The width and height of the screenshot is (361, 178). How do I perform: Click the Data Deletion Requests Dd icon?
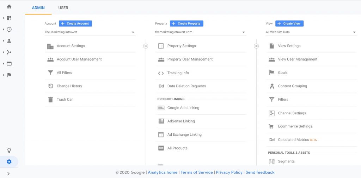tap(161, 86)
